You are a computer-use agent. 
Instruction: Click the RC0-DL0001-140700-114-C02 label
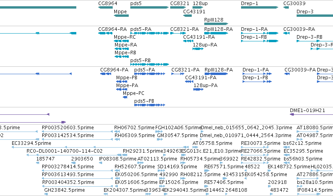[x=65, y=151]
